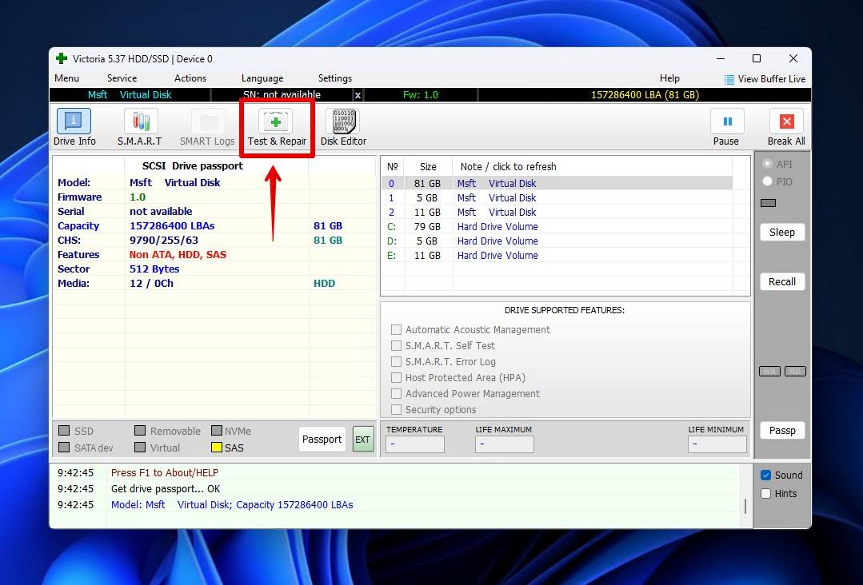
Task: Toggle the Sound checkbox
Action: 766,475
